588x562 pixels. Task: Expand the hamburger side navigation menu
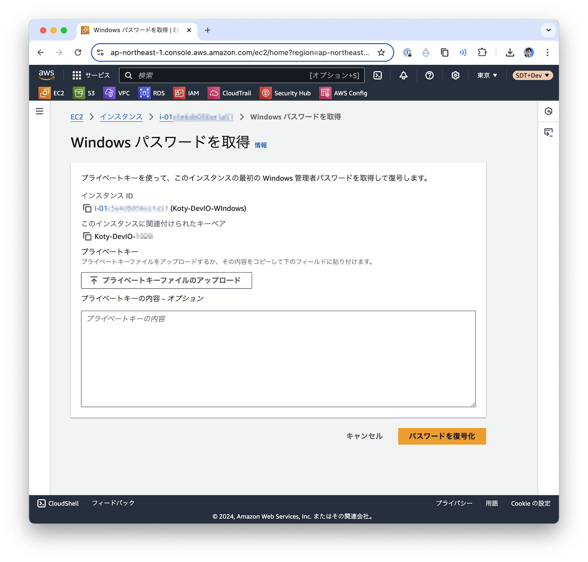point(39,111)
